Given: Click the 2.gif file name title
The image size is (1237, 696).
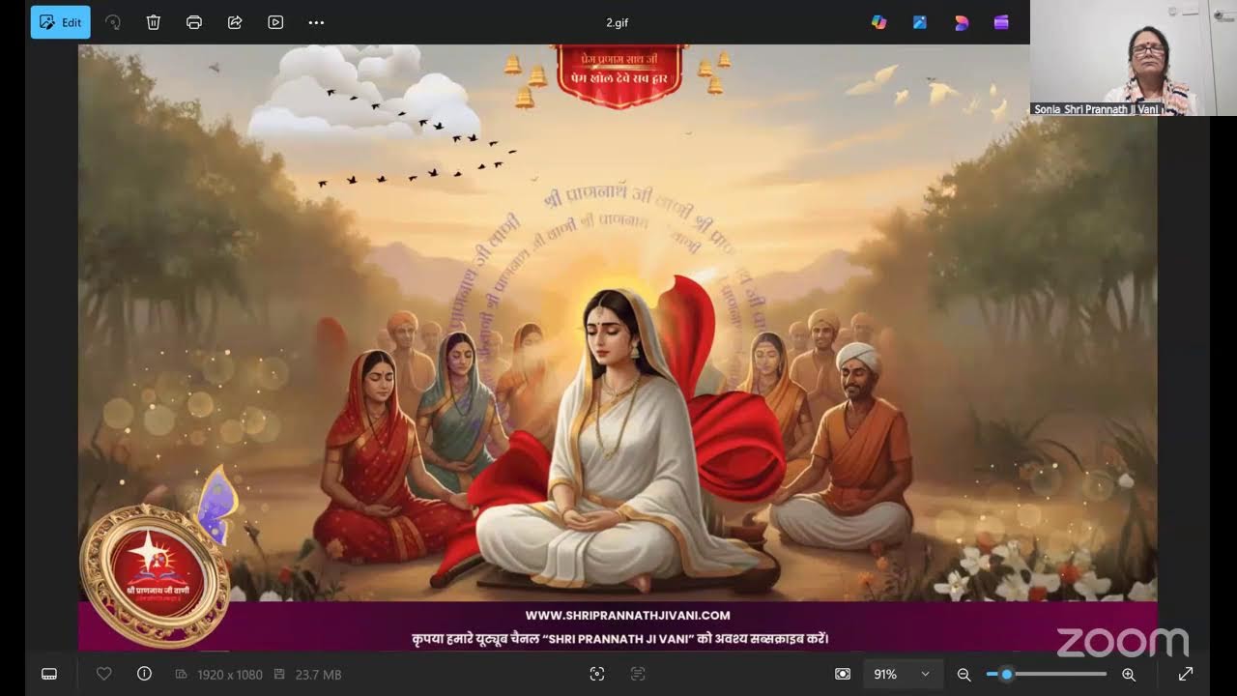Looking at the screenshot, I should (x=618, y=22).
